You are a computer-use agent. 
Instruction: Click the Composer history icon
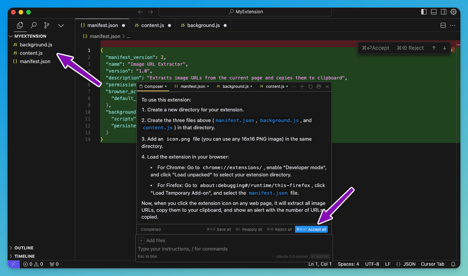click(x=311, y=87)
